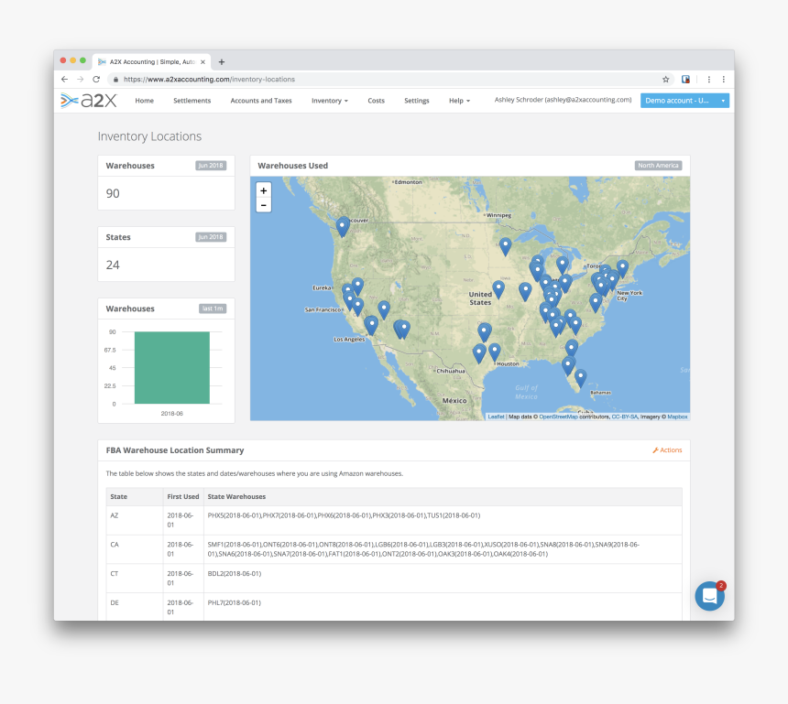Zoom out on the map with minus button
Viewport: 788px width, 704px height.
(x=264, y=205)
